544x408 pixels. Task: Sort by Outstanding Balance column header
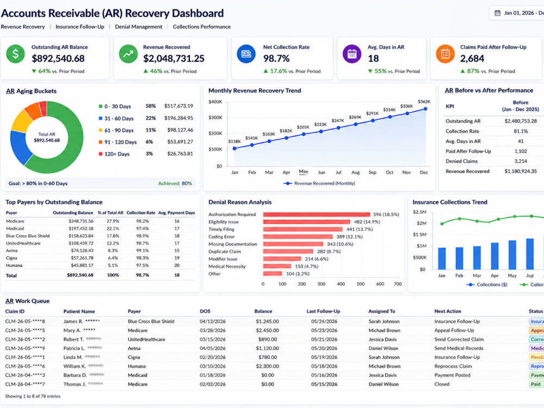(73, 213)
